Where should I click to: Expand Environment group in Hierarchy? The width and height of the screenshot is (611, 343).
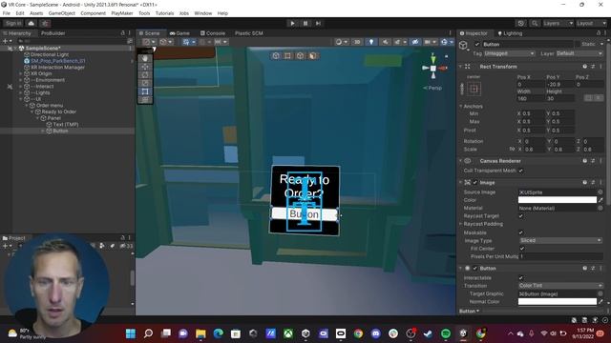point(21,80)
